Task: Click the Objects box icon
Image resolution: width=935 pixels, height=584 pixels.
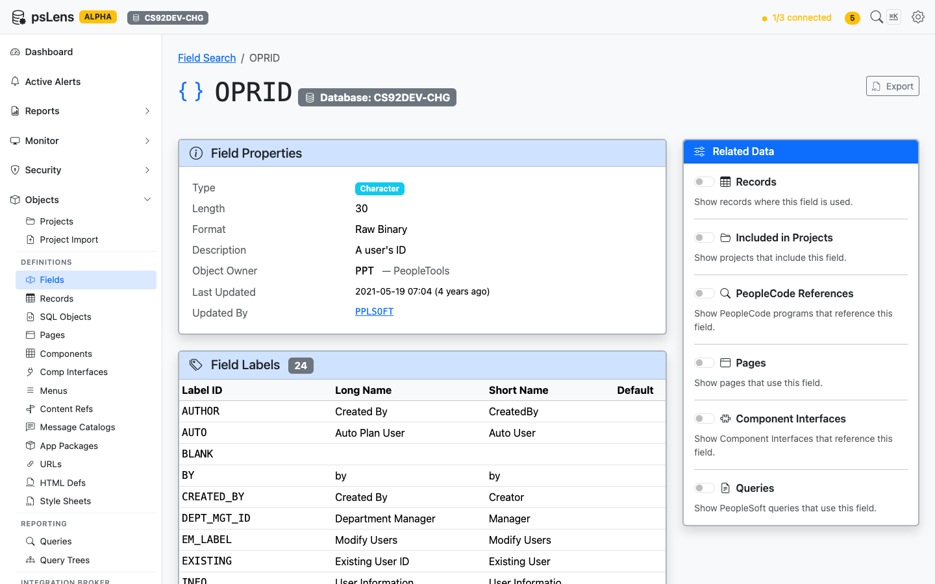Action: pos(15,200)
